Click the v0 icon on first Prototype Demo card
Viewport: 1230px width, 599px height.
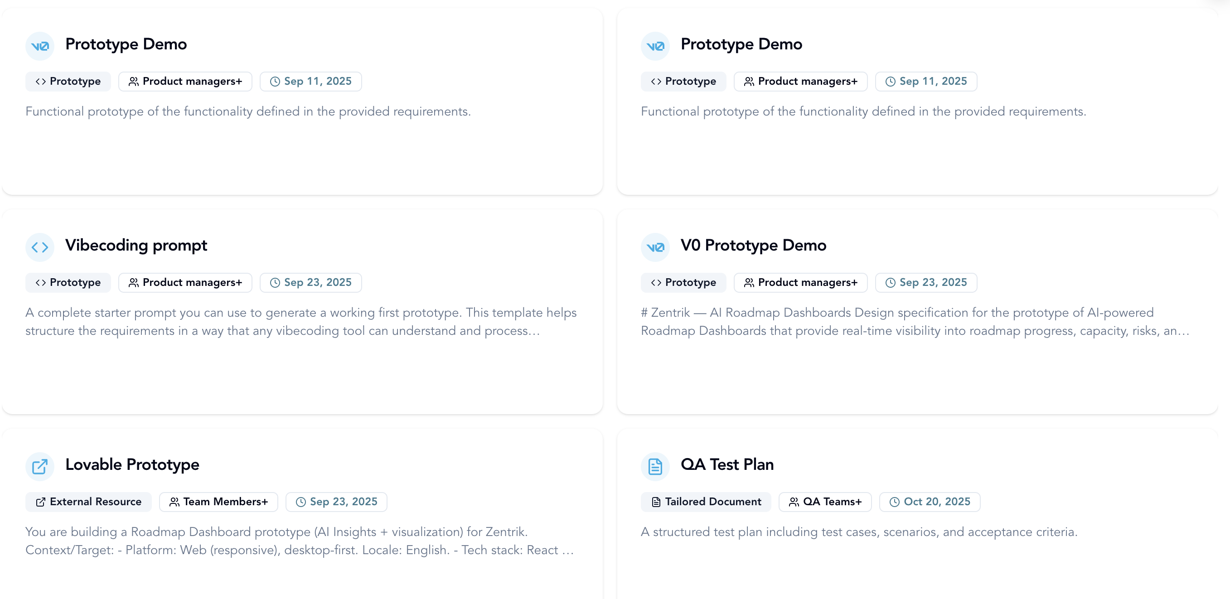pyautogui.click(x=40, y=46)
